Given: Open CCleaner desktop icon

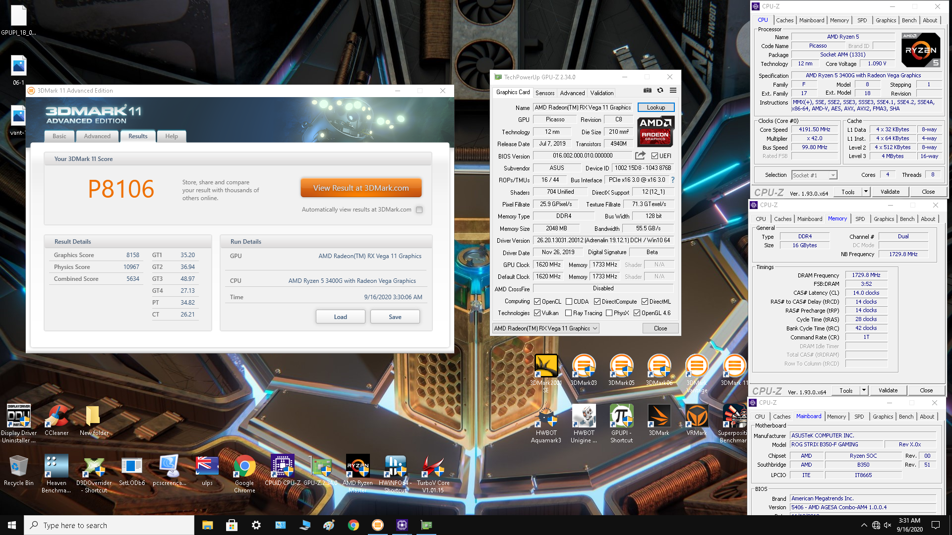Looking at the screenshot, I should coord(57,420).
